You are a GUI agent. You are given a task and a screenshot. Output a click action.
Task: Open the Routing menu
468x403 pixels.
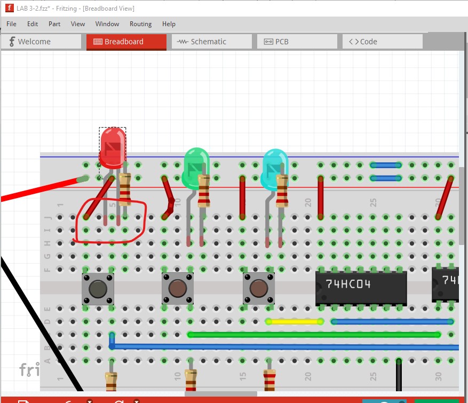[140, 24]
